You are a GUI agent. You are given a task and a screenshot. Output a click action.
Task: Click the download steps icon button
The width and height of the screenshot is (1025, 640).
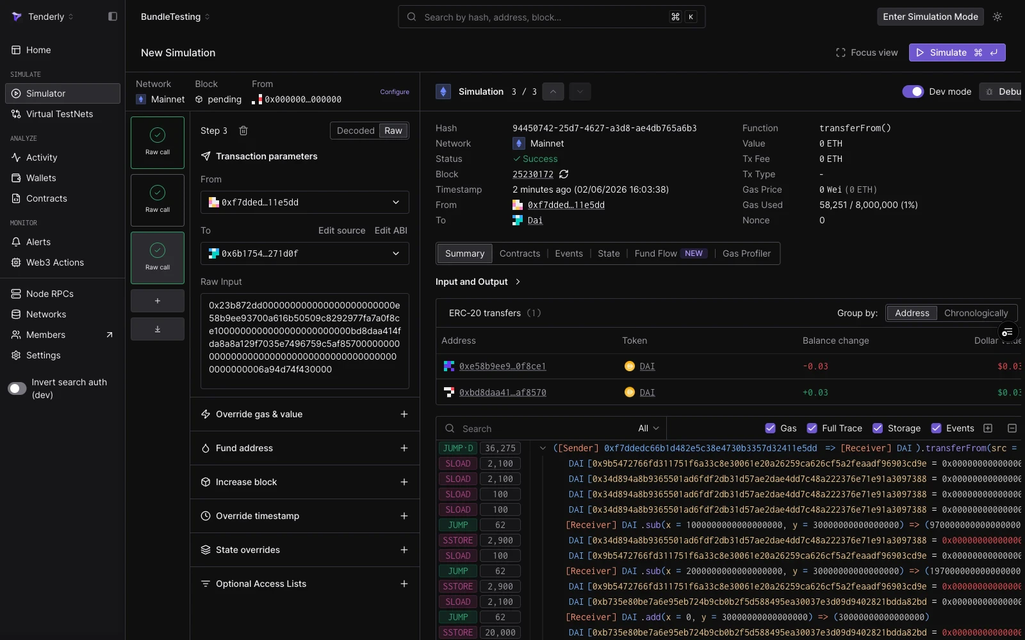point(158,329)
